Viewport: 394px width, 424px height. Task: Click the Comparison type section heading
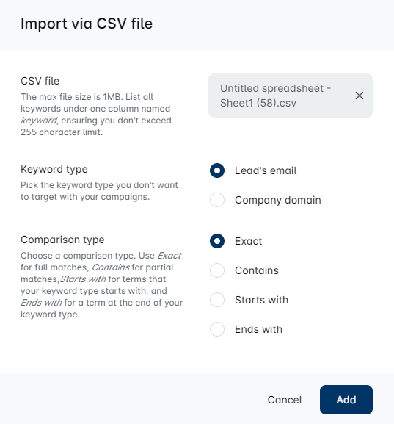coord(62,240)
